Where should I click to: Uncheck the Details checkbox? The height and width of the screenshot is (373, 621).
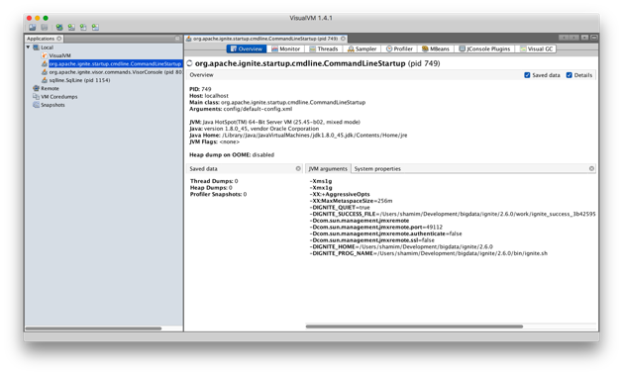click(569, 75)
